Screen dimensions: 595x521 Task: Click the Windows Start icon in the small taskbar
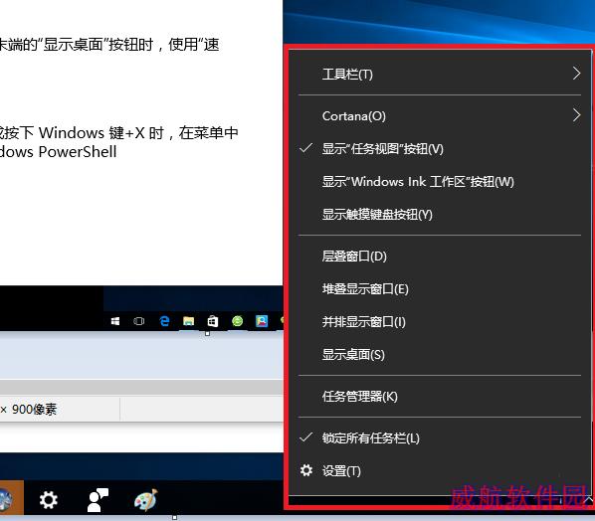(115, 321)
